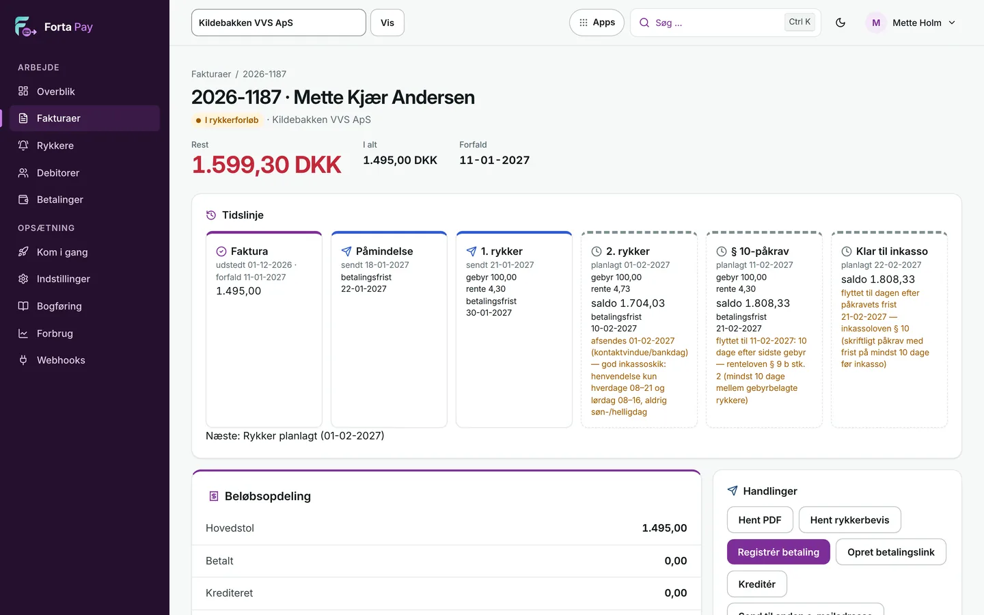Click the Overblik dashboard icon
Viewport: 984px width, 615px height.
click(x=23, y=92)
